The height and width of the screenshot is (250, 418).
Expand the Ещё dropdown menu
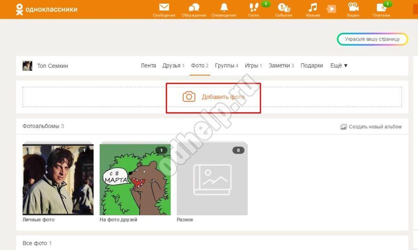pos(338,65)
